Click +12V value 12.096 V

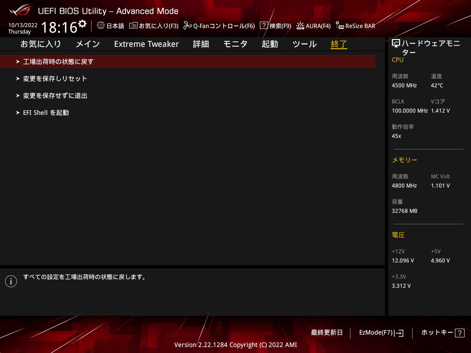pos(403,261)
